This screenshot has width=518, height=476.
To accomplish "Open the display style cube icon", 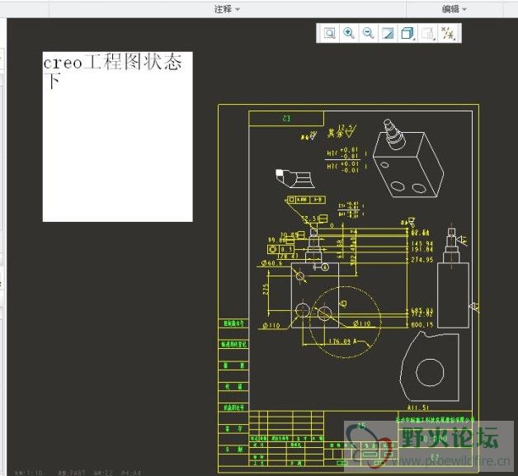I will (407, 33).
